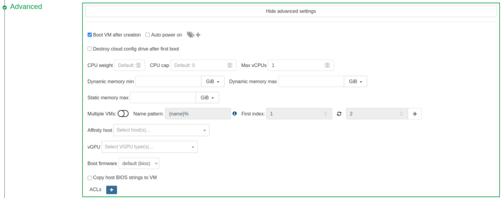Viewport: 502px width, 198px height.
Task: Click the refresh icon next to First index
Action: pyautogui.click(x=339, y=113)
